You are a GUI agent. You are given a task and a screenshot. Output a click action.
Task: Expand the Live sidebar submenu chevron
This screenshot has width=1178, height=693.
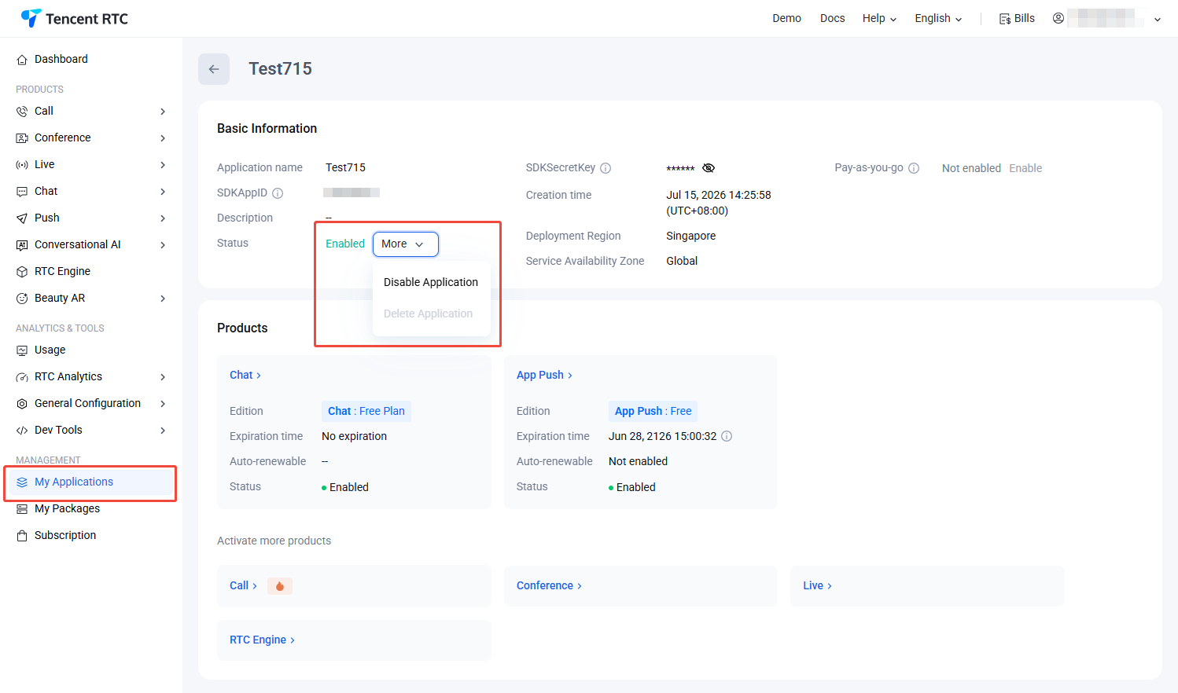tap(163, 165)
